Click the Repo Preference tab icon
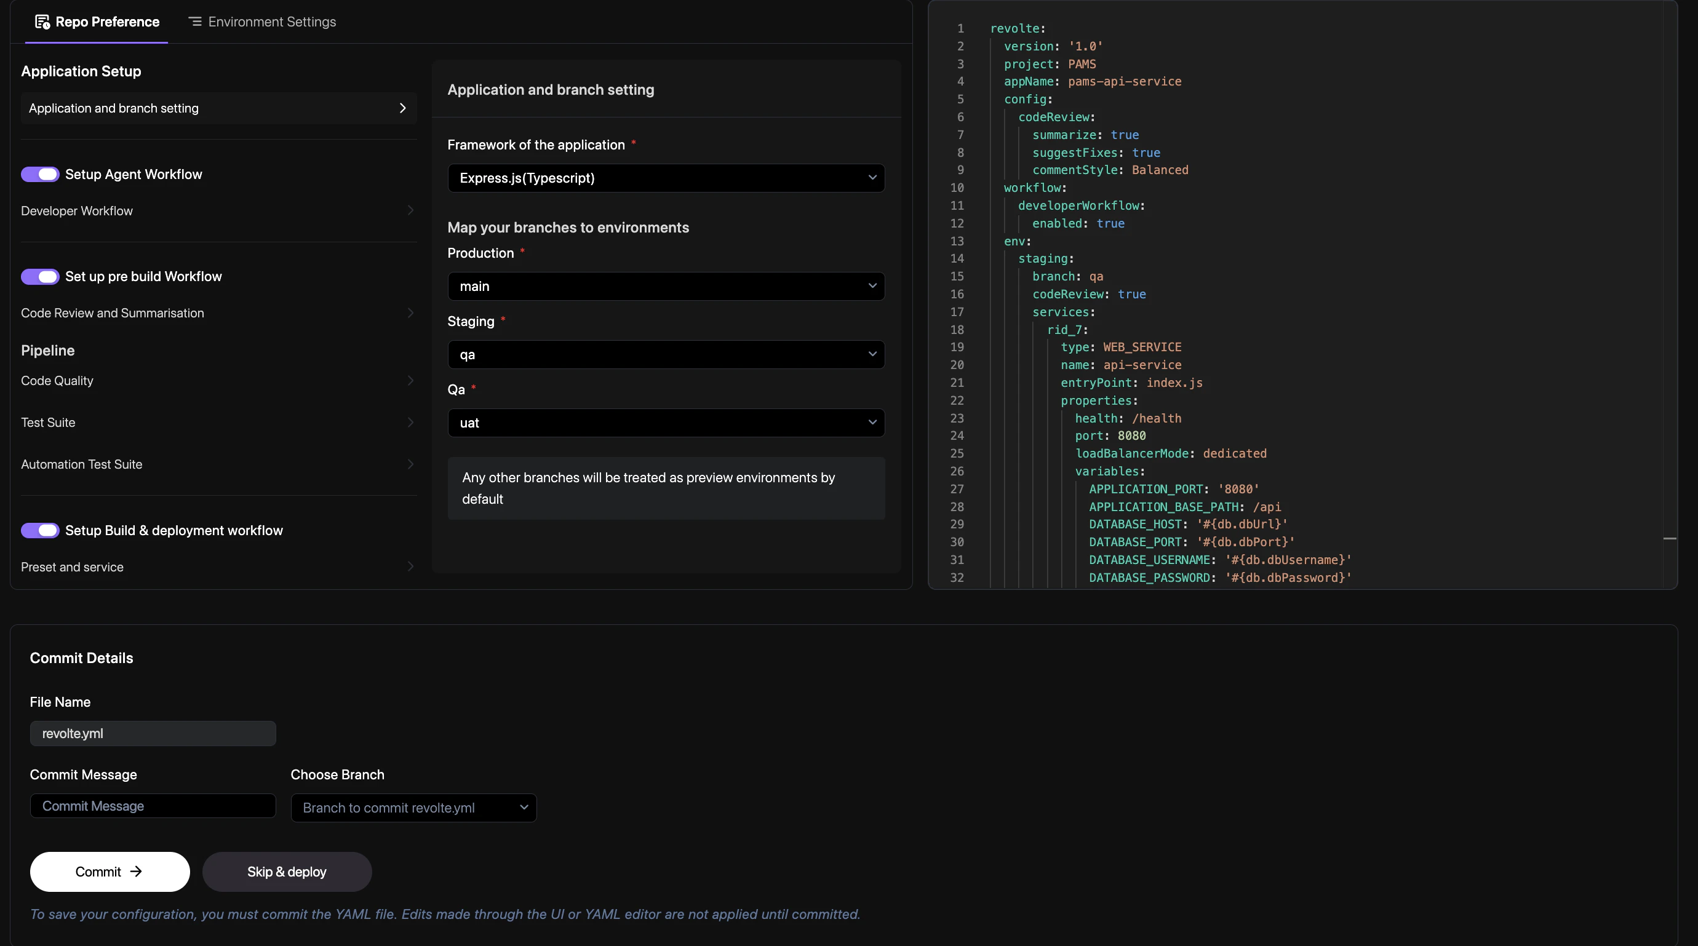This screenshot has width=1698, height=946. (42, 22)
